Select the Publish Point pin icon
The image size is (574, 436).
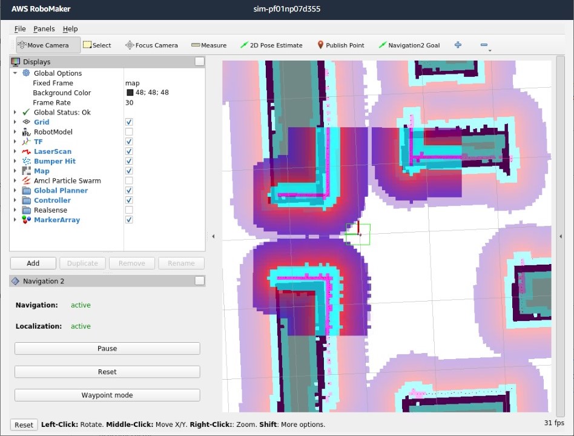click(320, 45)
